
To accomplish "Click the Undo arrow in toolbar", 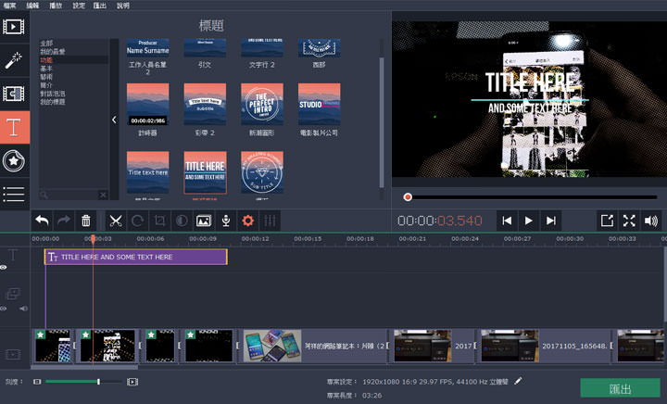I will pyautogui.click(x=42, y=221).
